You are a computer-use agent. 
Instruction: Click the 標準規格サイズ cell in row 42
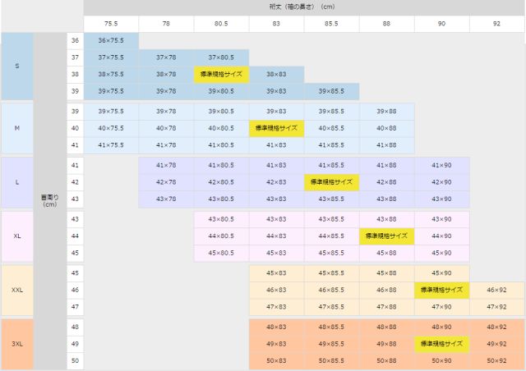[x=331, y=182]
